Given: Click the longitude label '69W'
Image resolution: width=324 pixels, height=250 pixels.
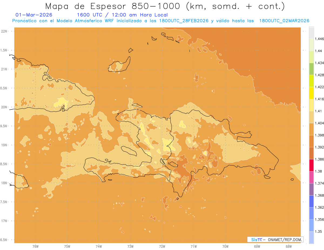Looking at the screenshot, I should (257, 246).
